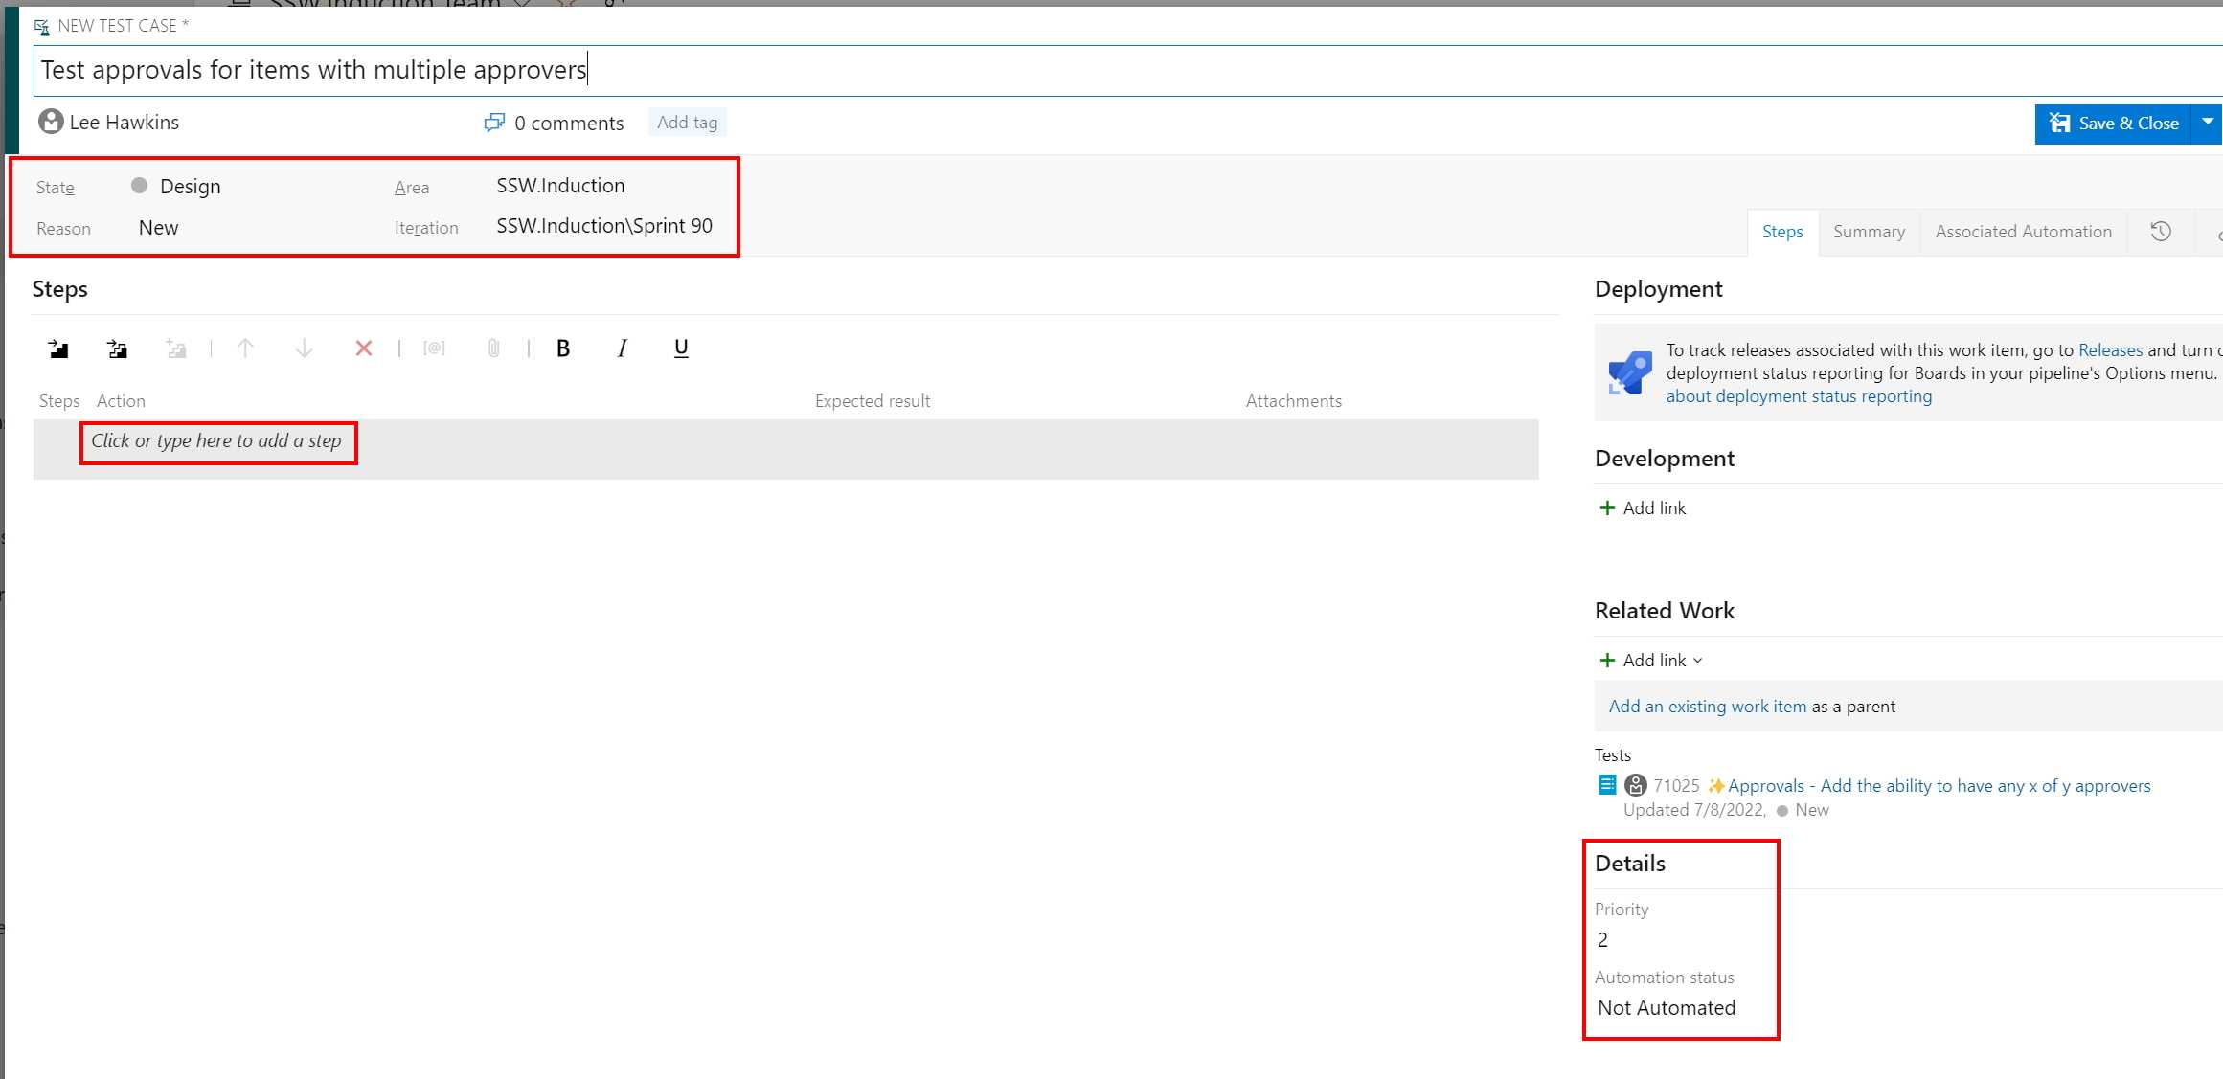Toggle italic formatting in steps toolbar
2223x1079 pixels.
[622, 348]
